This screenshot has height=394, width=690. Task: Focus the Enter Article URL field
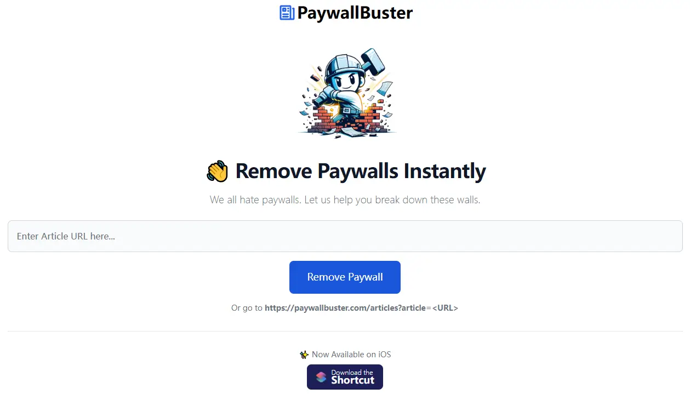click(x=345, y=236)
